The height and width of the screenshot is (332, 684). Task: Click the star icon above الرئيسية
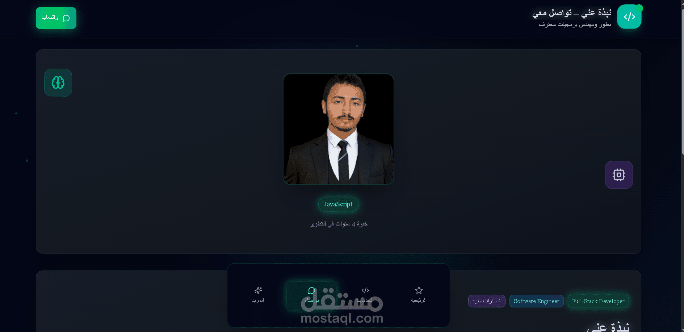pos(419,290)
